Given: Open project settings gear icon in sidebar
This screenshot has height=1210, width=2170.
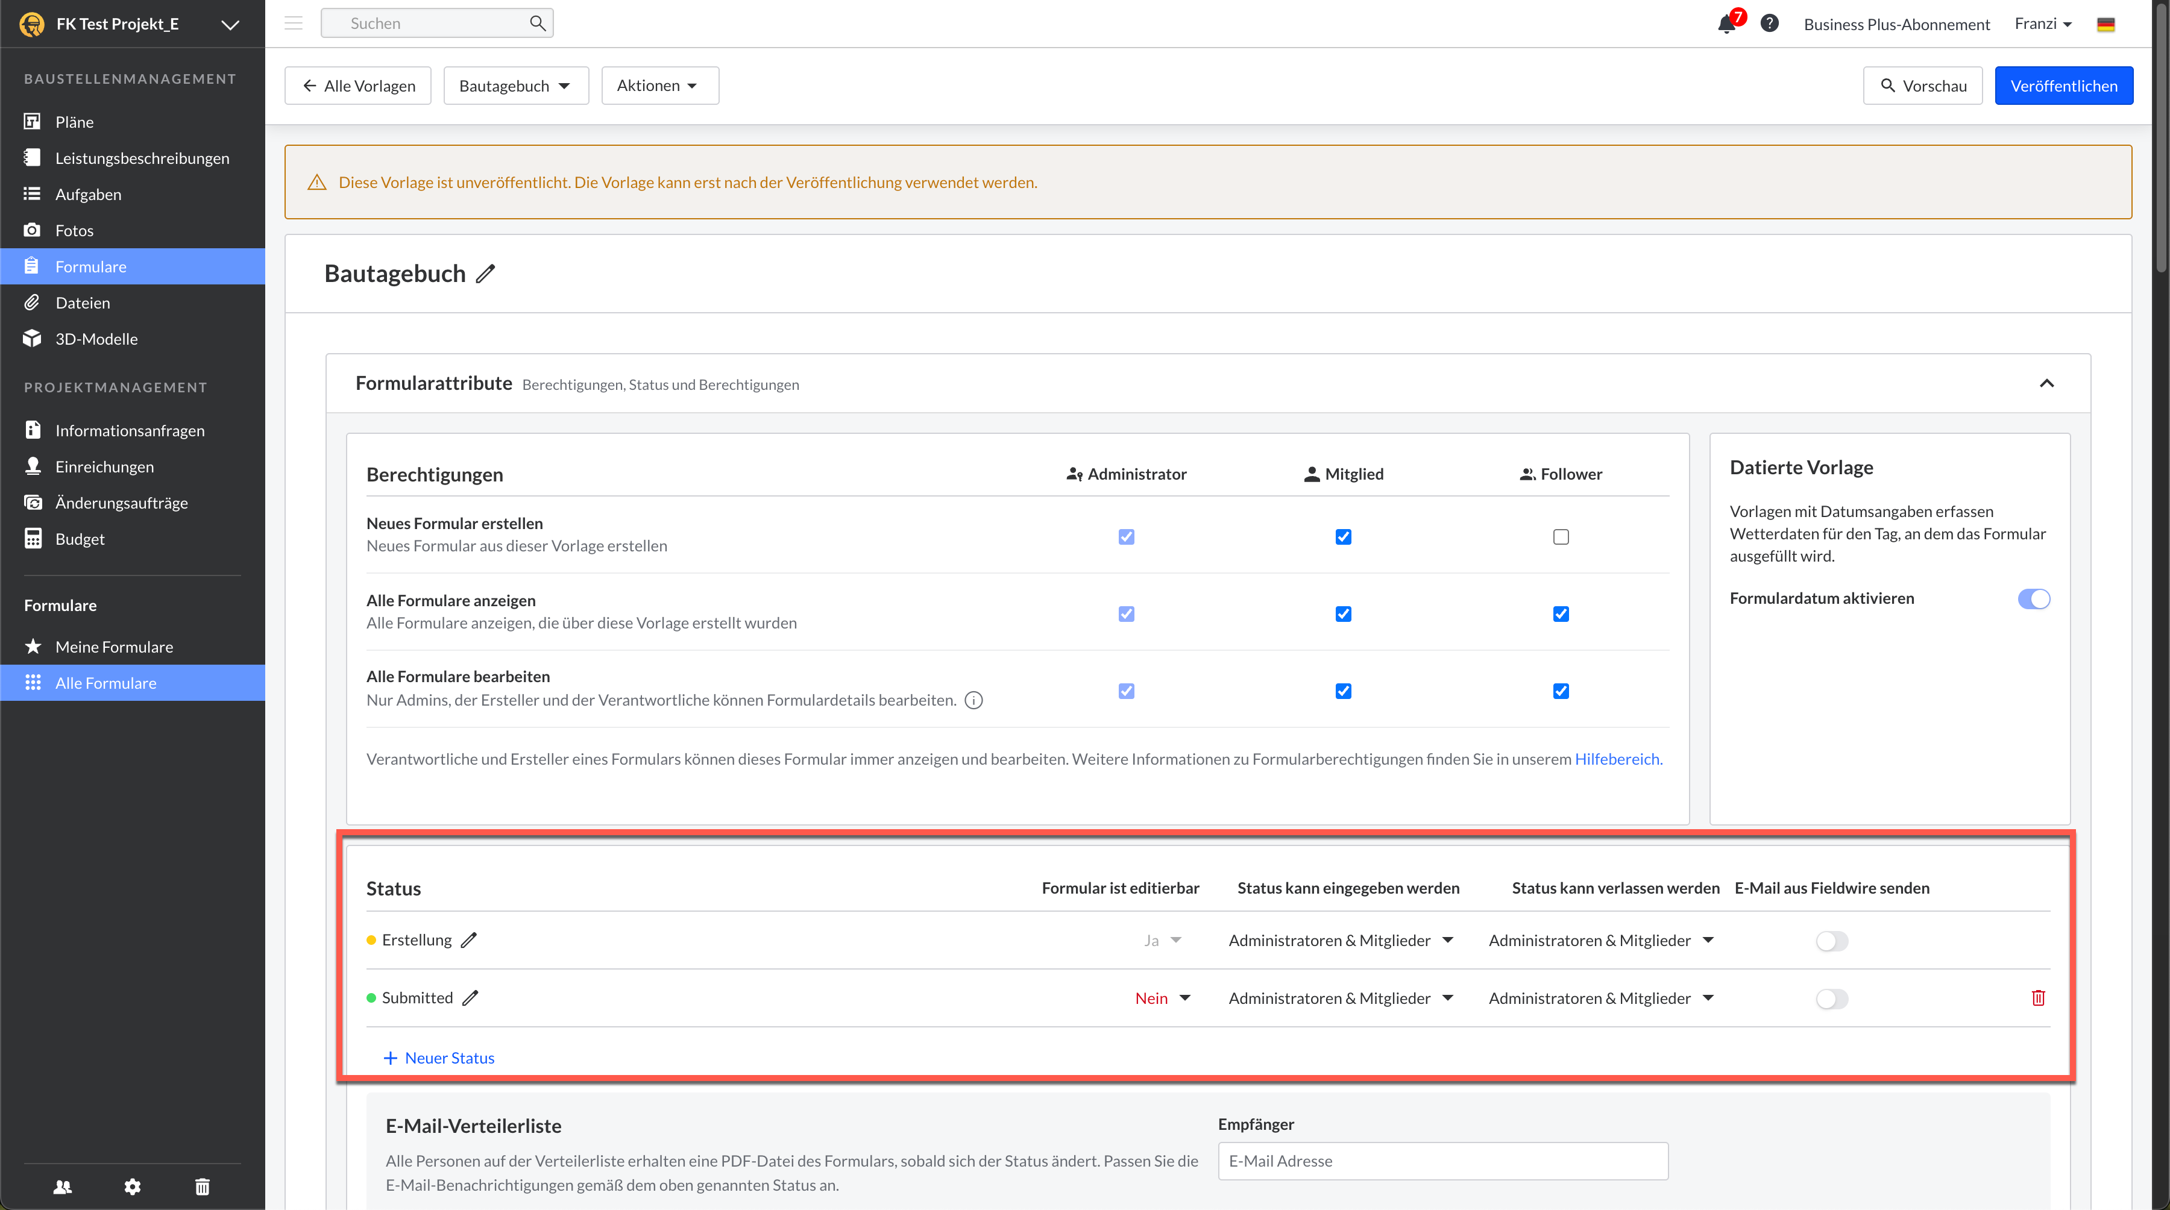Looking at the screenshot, I should point(132,1186).
